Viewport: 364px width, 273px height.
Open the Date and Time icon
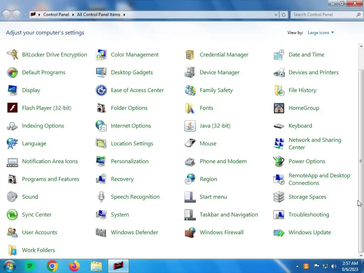click(x=279, y=54)
